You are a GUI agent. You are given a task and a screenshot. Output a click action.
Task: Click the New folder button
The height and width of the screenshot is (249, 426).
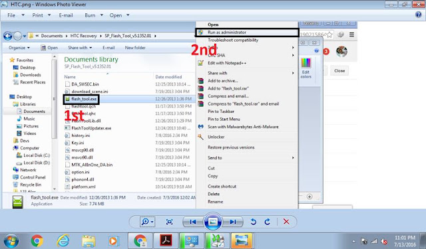coord(135,48)
